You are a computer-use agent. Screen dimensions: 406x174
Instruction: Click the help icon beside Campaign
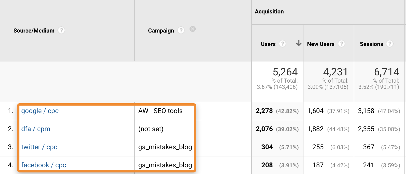[x=181, y=30]
